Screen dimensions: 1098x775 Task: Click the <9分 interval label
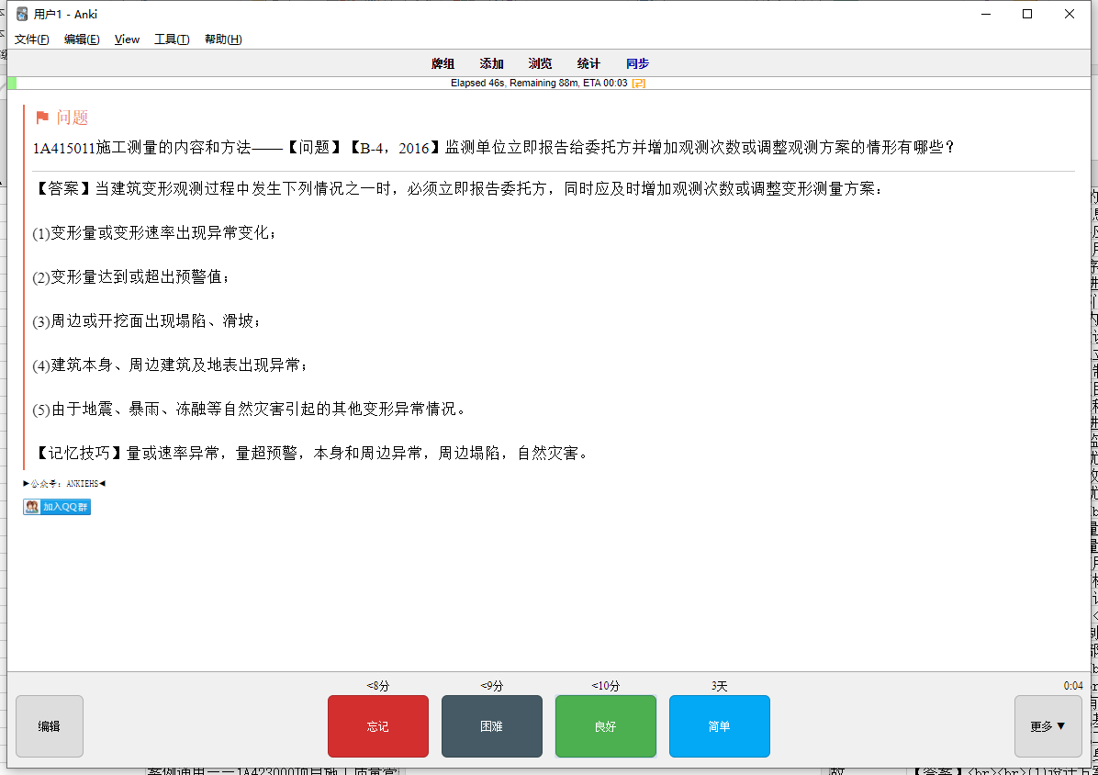point(491,686)
